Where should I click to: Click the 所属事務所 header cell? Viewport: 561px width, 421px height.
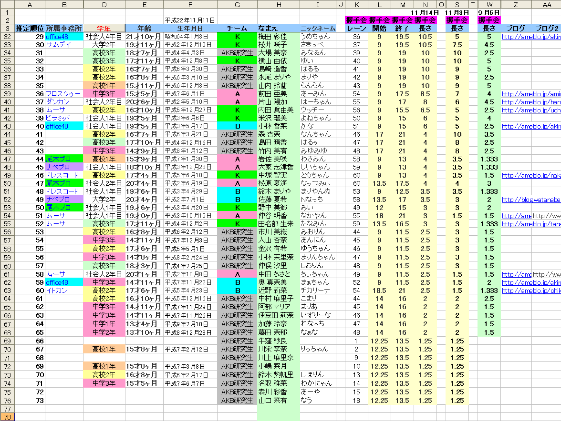[x=64, y=28]
